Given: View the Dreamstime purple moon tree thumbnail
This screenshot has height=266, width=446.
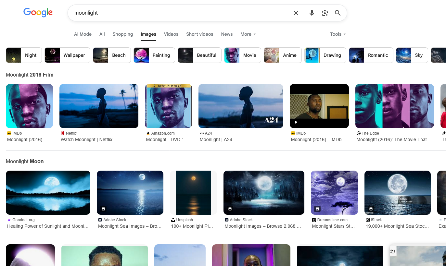Looking at the screenshot, I should pos(334,193).
